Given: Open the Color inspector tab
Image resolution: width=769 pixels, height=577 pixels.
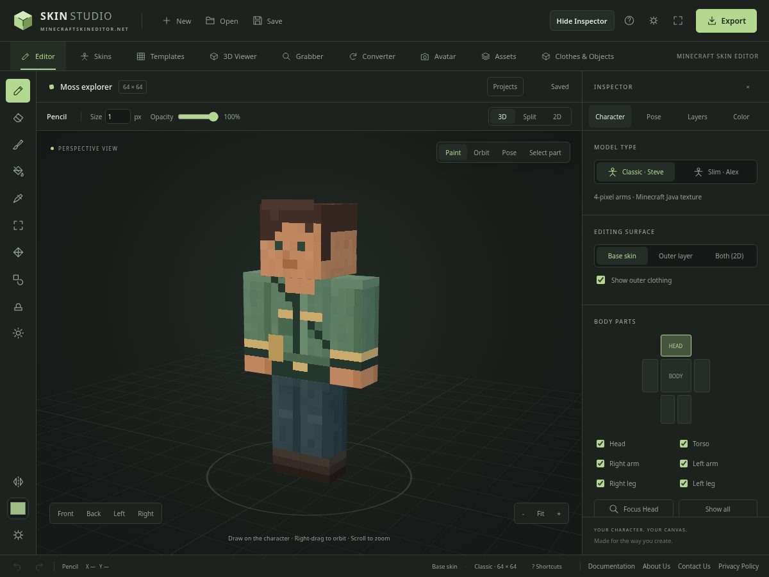Looking at the screenshot, I should [741, 117].
